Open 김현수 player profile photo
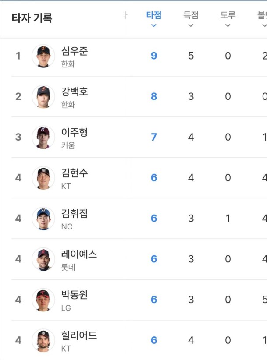The height and width of the screenshot is (360, 267). (43, 178)
